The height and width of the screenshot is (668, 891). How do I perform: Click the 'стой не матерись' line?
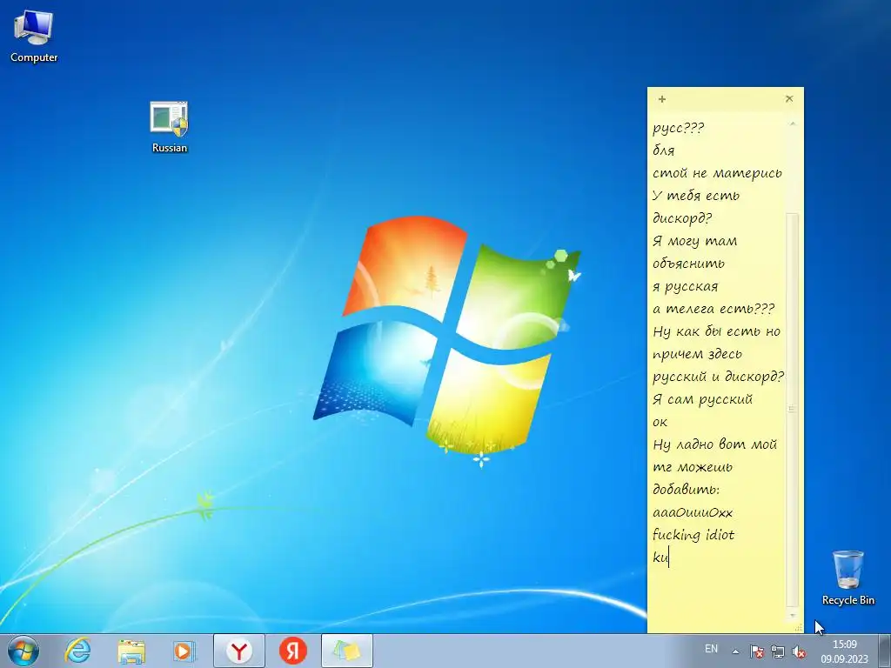tap(717, 173)
